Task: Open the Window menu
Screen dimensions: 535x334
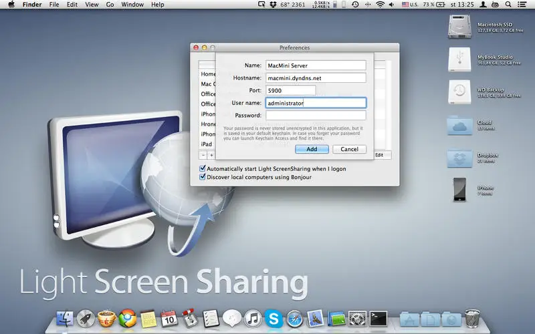Action: (x=132, y=5)
